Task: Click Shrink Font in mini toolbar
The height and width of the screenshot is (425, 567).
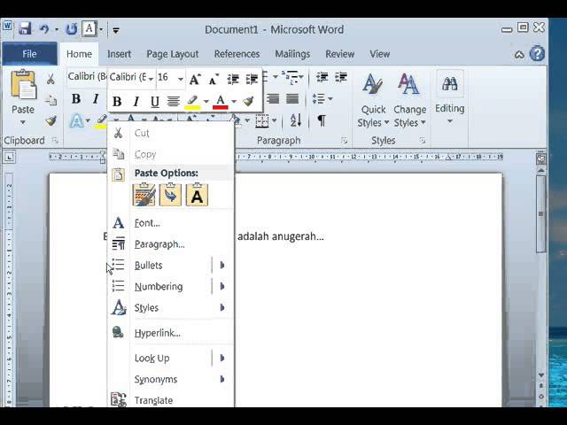Action: click(214, 79)
